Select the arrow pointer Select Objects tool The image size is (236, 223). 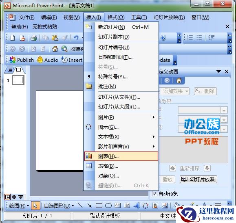click(35, 206)
